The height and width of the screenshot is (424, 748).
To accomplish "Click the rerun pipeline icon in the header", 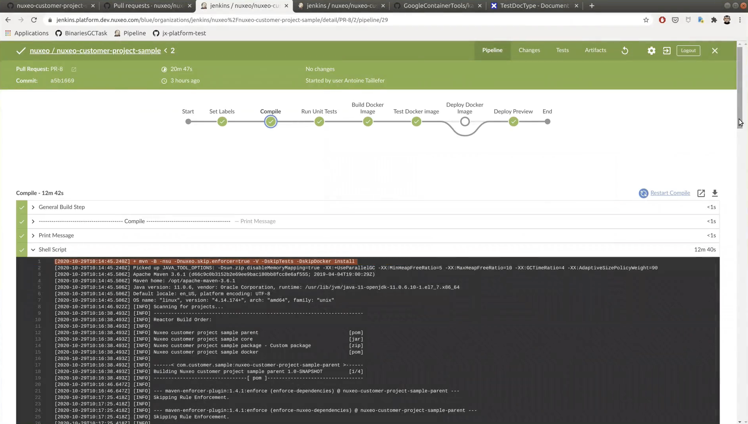I will click(625, 51).
